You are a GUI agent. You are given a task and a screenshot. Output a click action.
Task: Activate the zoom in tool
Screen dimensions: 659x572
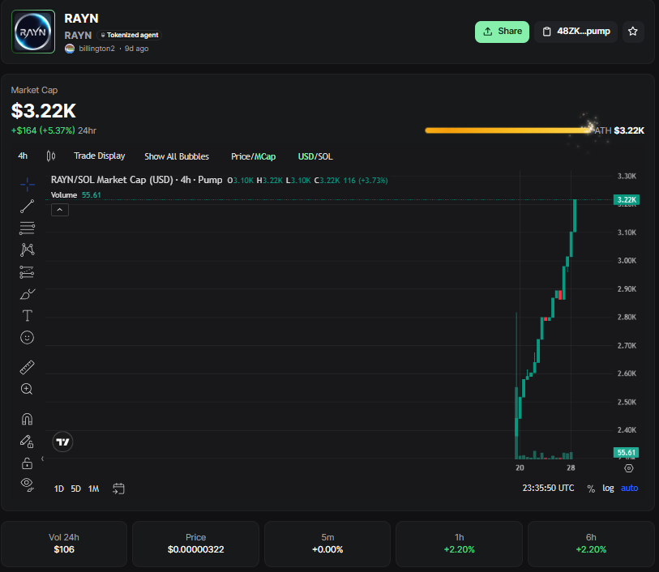pyautogui.click(x=28, y=390)
